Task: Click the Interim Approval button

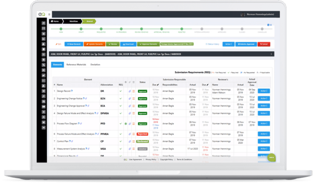Action: click(x=246, y=44)
